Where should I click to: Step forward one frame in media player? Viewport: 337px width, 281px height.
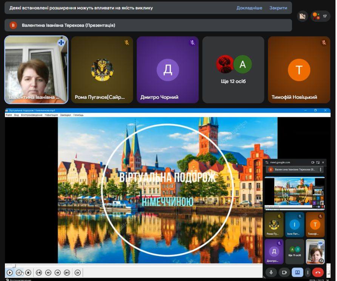click(78, 273)
